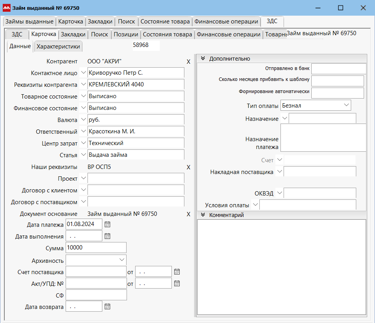Open Договор с клиентом dropdown arrow
Viewport: 375px width, 323px height.
tap(83, 190)
